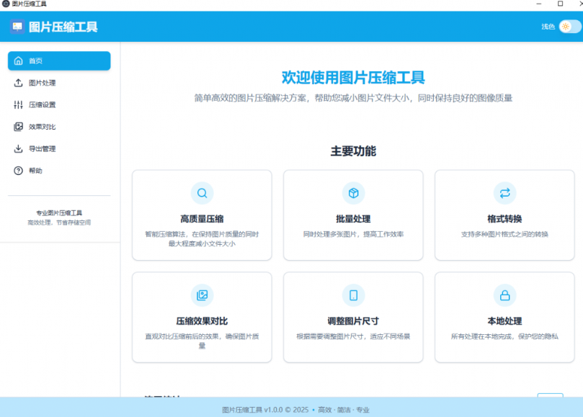Open the 高质量压缩 feature card
583x417 pixels.
[201, 214]
